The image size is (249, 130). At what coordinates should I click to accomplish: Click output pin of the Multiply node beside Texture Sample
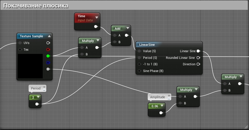tap(97, 48)
